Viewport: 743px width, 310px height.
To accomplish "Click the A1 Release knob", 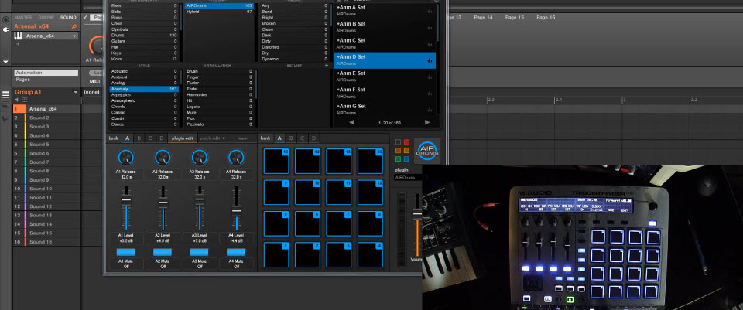I will 125,157.
